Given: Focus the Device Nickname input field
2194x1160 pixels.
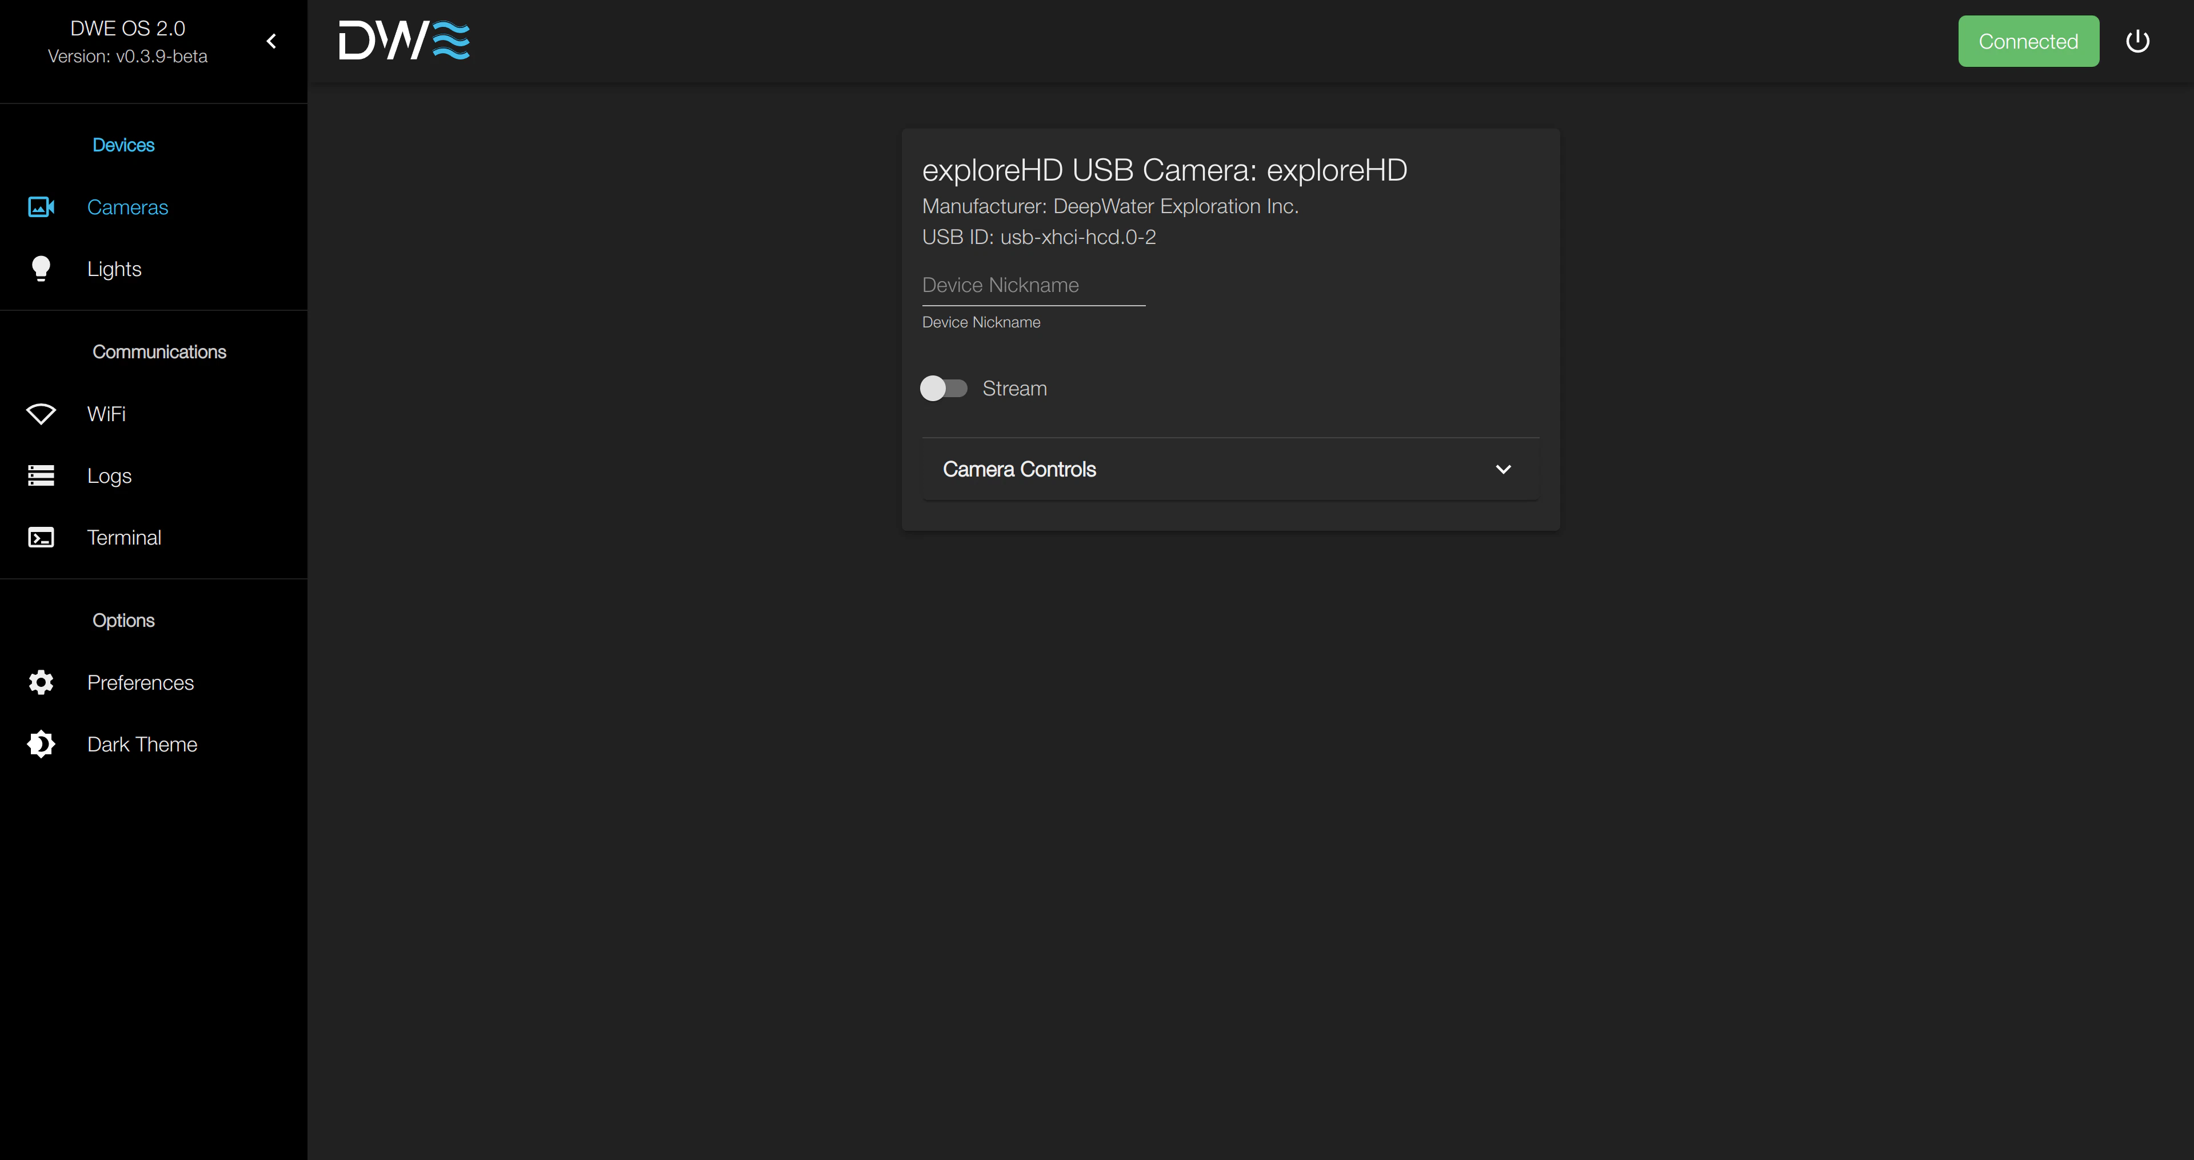Looking at the screenshot, I should point(1033,285).
